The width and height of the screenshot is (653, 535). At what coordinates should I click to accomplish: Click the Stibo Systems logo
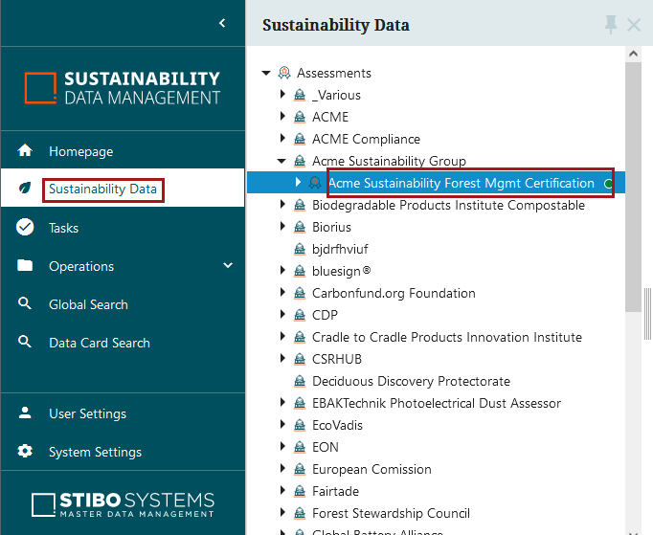coord(123,504)
